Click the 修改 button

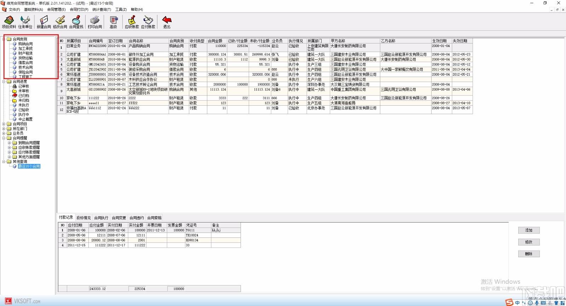click(x=529, y=242)
